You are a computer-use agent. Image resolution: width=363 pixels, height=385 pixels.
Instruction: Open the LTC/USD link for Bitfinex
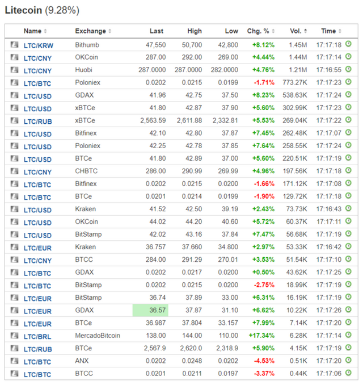click(x=37, y=135)
